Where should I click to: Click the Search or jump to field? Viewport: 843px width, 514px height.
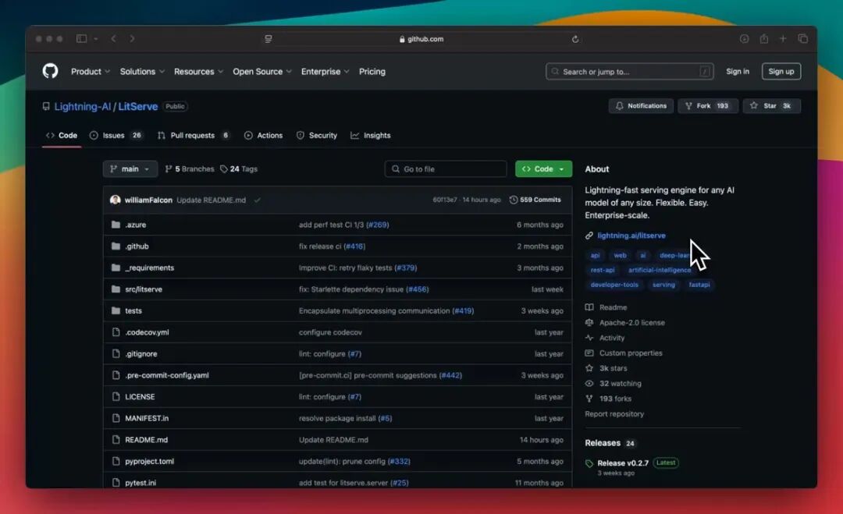pyautogui.click(x=630, y=72)
